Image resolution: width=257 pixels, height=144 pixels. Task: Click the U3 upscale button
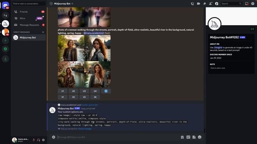click(84, 91)
